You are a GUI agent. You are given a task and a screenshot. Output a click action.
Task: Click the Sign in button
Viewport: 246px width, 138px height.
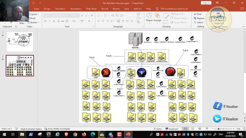[206, 3]
